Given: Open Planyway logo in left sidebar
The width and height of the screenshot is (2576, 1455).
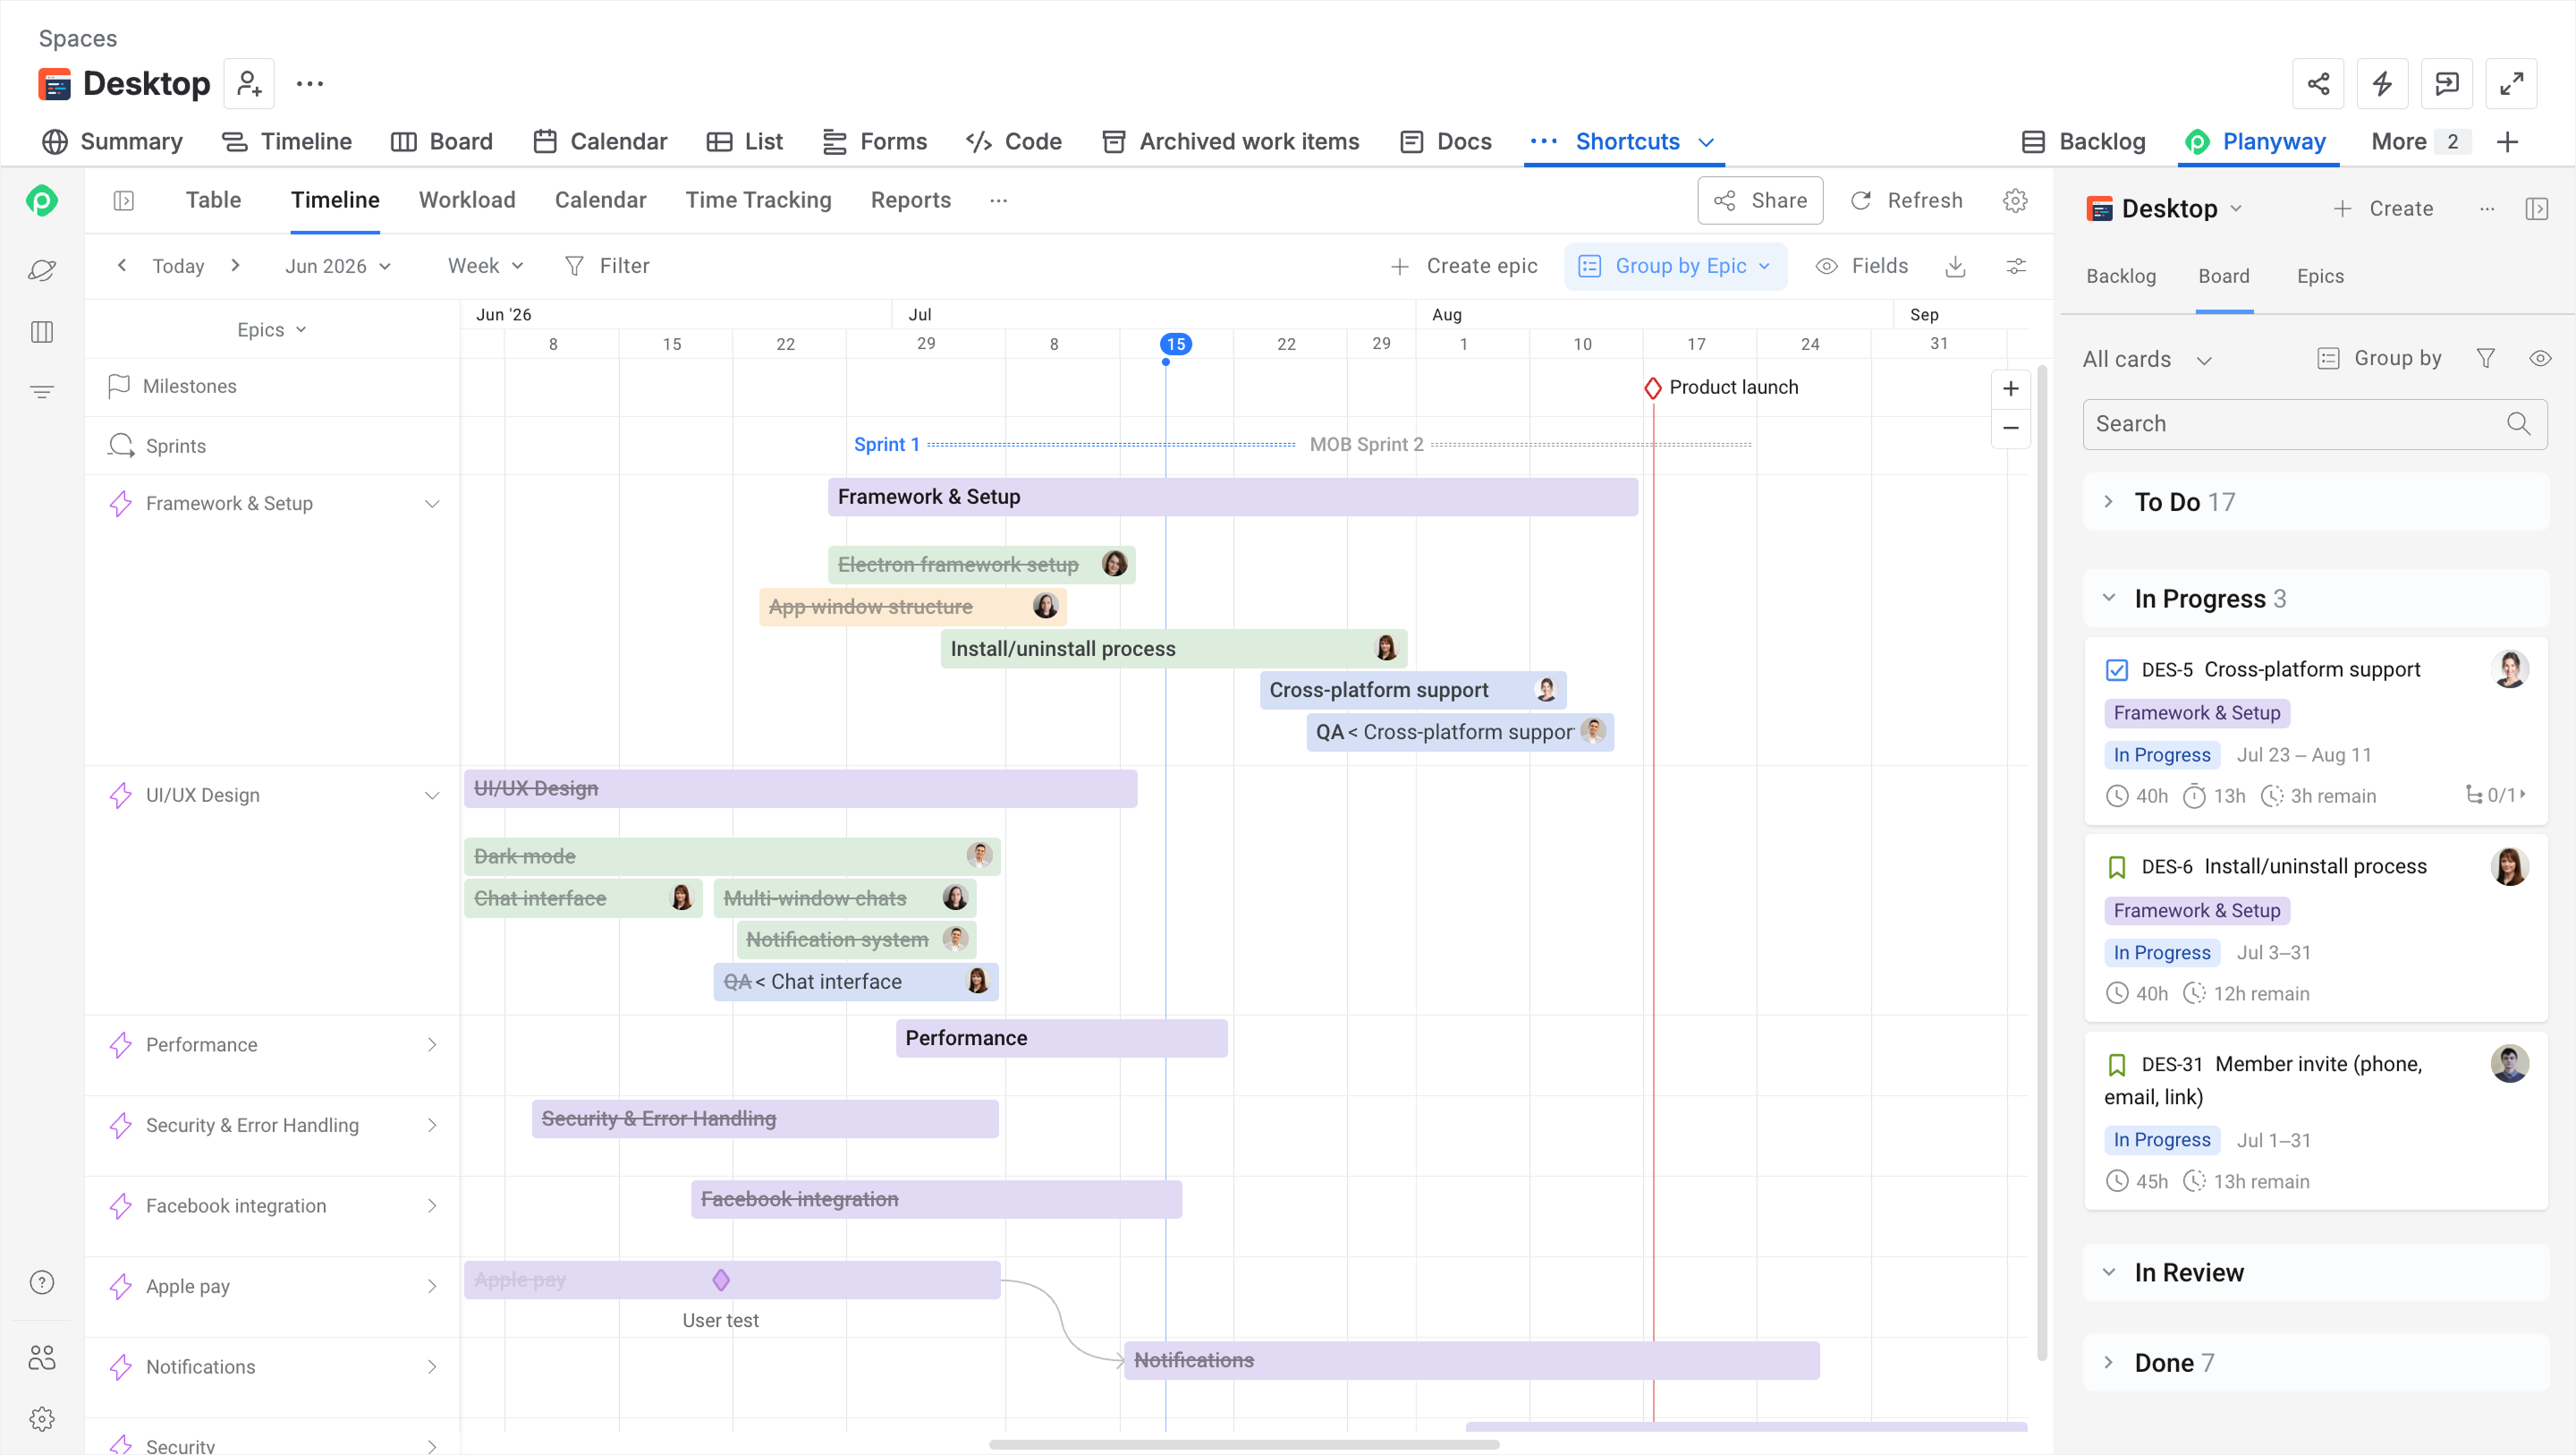Looking at the screenshot, I should coord(42,201).
